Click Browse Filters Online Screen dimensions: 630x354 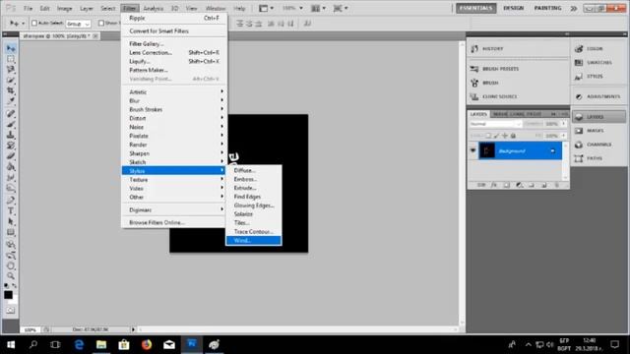tap(173, 222)
